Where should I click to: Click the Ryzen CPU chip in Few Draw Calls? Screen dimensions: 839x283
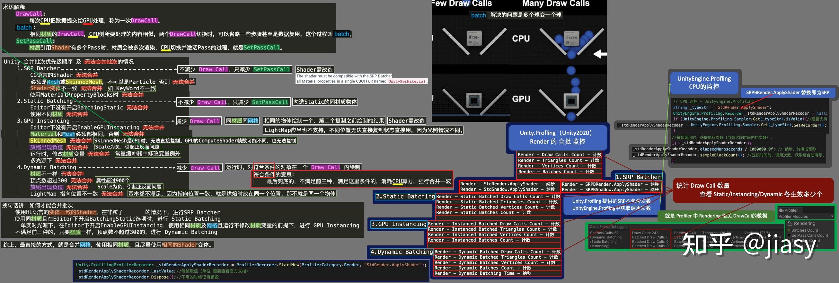click(x=474, y=38)
